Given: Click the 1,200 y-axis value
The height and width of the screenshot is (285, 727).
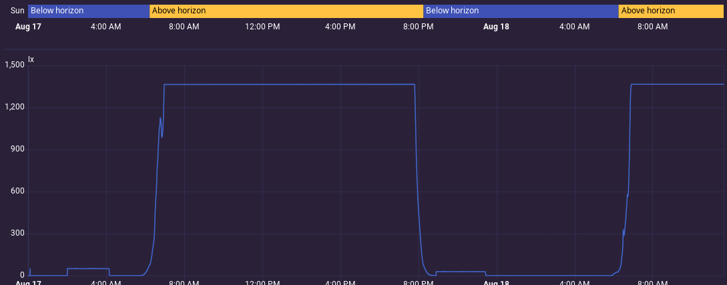Looking at the screenshot, I should (15, 107).
